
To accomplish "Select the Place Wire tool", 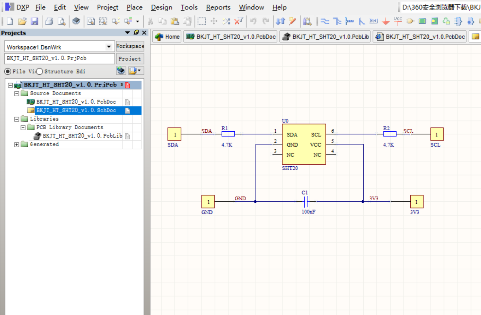I will (325, 21).
